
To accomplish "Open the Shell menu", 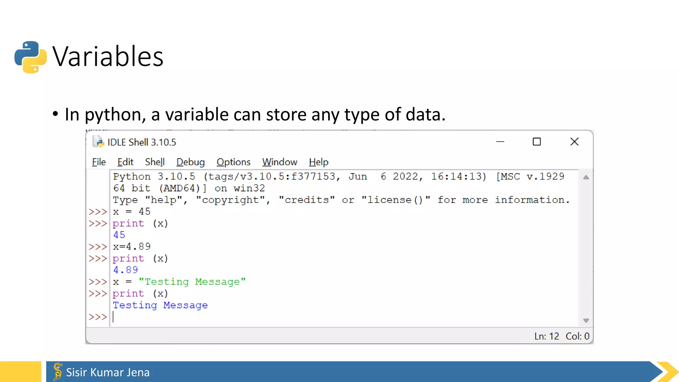I will pos(154,162).
